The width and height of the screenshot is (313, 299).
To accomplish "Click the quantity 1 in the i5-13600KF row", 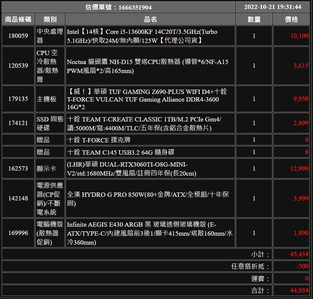I will (x=254, y=36).
